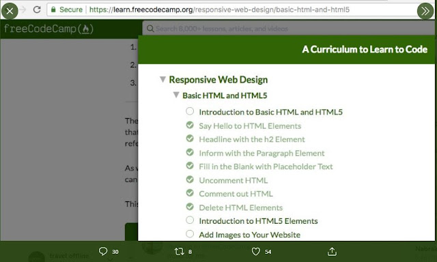Open the Responsive Web Design heading link
The image size is (437, 262).
218,80
